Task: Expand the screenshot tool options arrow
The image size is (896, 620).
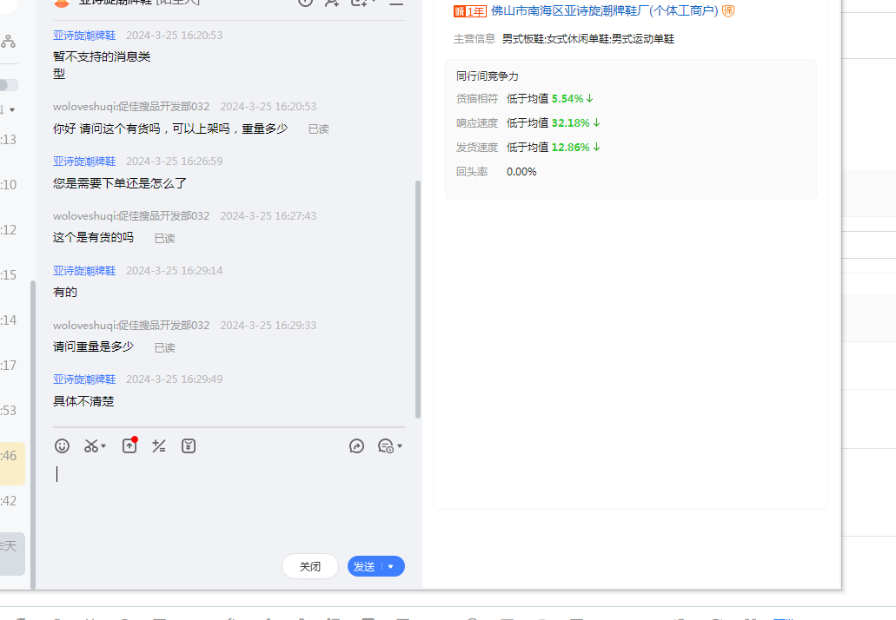Action: coord(104,447)
